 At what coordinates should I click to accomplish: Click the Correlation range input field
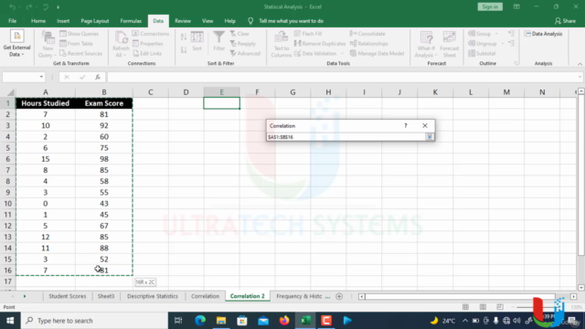click(346, 137)
